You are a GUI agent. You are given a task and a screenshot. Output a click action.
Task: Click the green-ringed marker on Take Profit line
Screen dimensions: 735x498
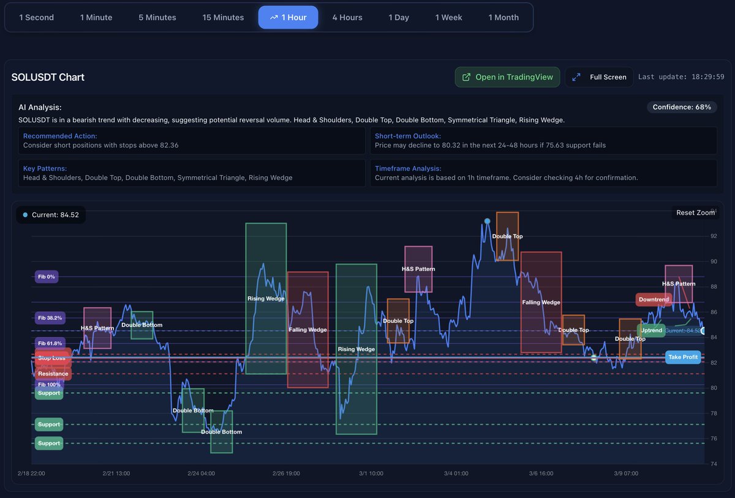(x=594, y=359)
